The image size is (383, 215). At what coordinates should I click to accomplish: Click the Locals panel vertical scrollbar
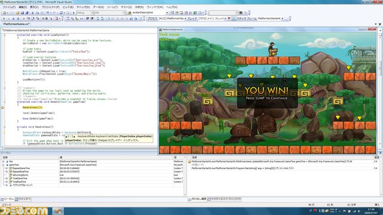[185, 176]
